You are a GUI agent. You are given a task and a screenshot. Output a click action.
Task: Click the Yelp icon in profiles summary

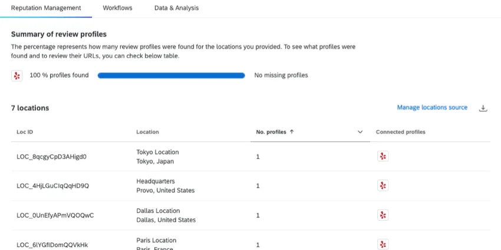[17, 75]
